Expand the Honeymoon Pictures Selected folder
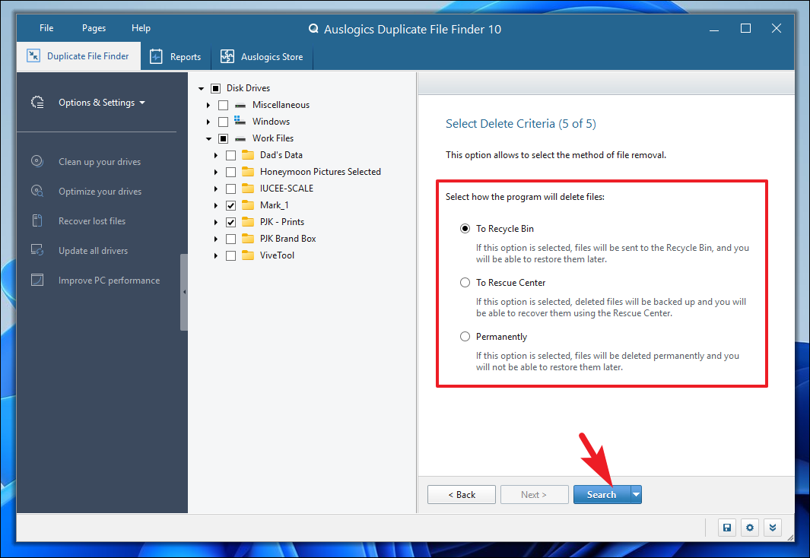The width and height of the screenshot is (810, 558). pyautogui.click(x=216, y=172)
